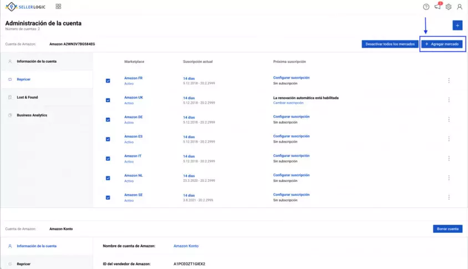Screen dimensions: 468x269
Task: Click the Amazon Konto account name link
Action: pos(186,246)
